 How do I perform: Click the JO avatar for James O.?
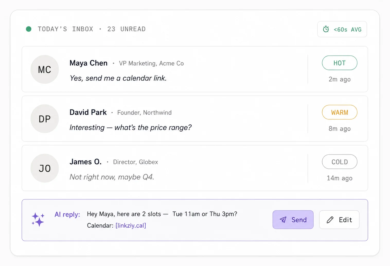click(x=45, y=168)
